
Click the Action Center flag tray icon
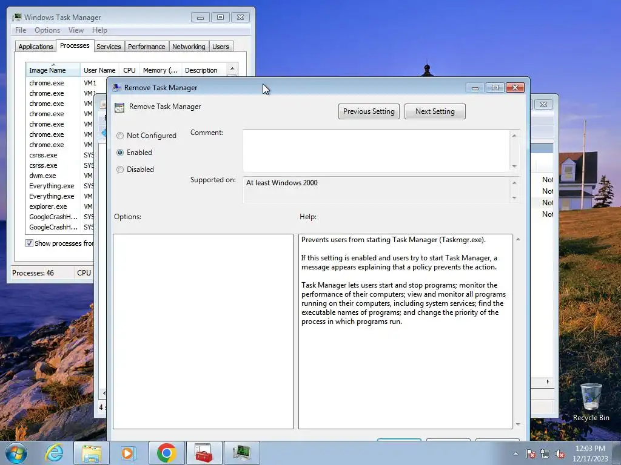[x=531, y=454]
